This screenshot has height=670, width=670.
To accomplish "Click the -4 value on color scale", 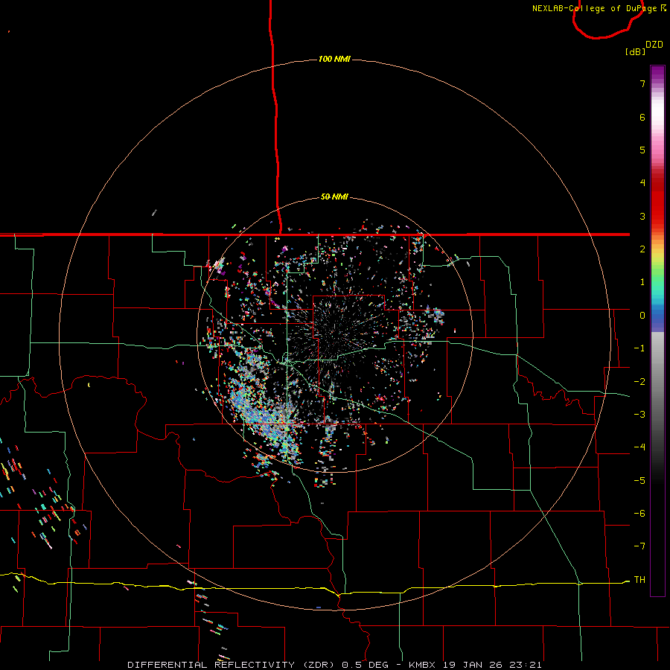I will [x=639, y=447].
